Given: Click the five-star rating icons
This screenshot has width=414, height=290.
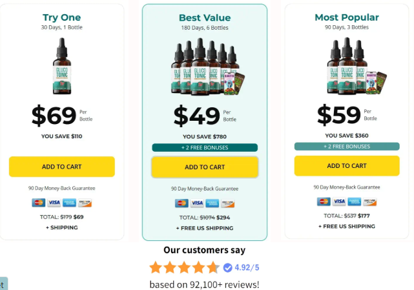Looking at the screenshot, I should tap(184, 267).
